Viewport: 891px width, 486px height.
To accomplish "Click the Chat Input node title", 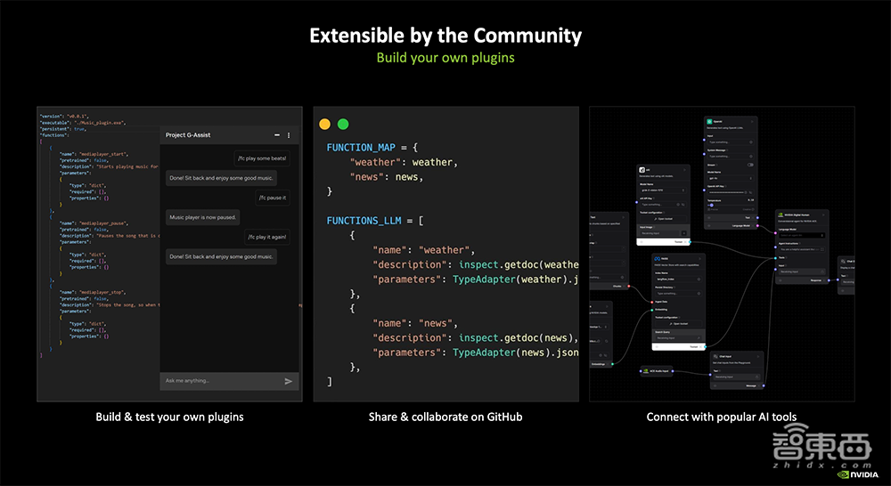I will click(723, 355).
